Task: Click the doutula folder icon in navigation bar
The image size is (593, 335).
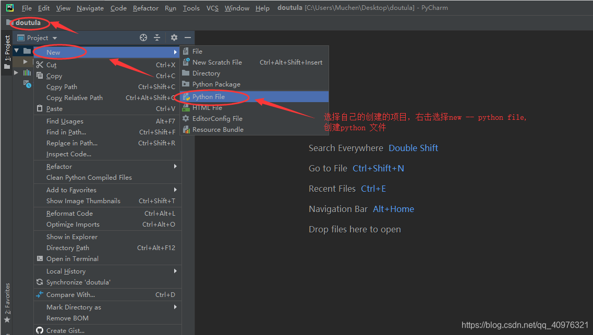Action: coord(10,22)
